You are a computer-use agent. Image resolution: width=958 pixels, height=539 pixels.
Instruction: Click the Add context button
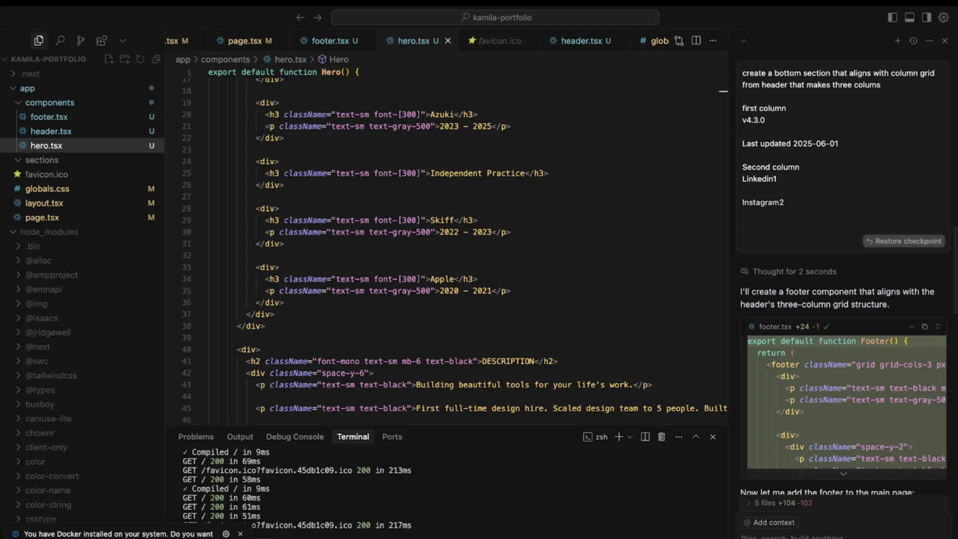(769, 523)
